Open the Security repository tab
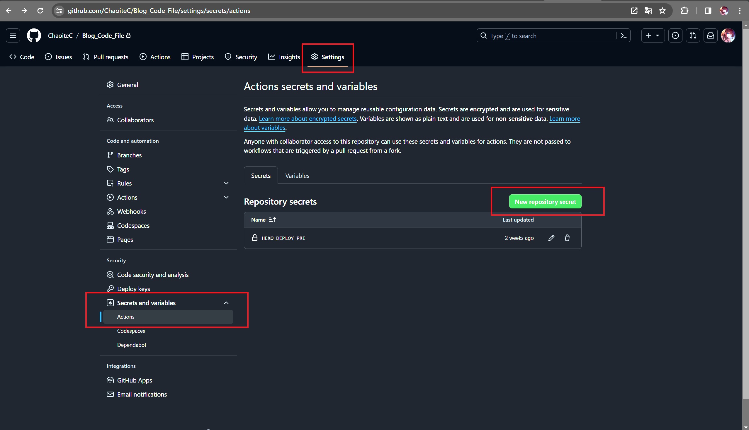 [x=241, y=57]
